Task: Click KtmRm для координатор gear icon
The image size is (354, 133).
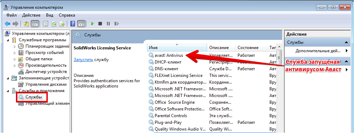Action: (151, 82)
